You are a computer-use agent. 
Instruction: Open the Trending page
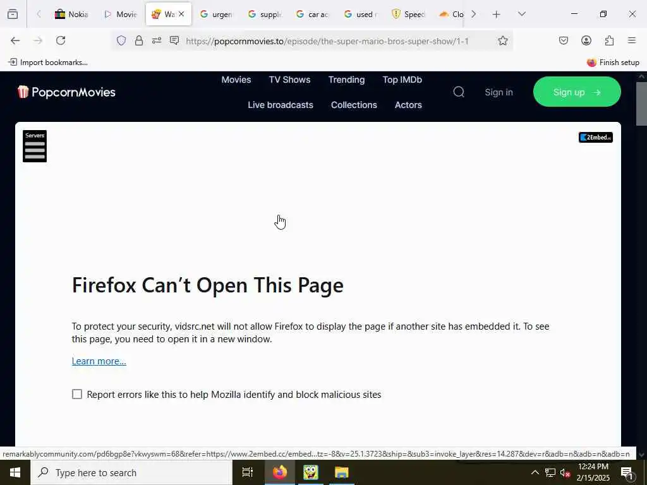pyautogui.click(x=347, y=80)
